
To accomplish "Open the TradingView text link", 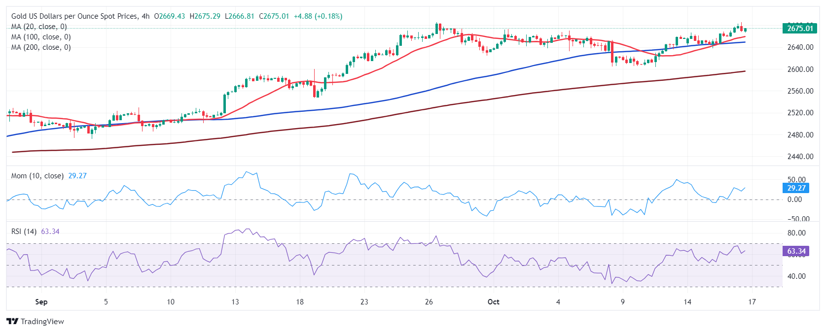I will coord(42,321).
